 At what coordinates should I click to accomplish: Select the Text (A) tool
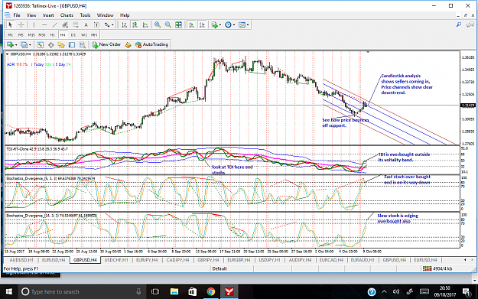tap(86, 25)
